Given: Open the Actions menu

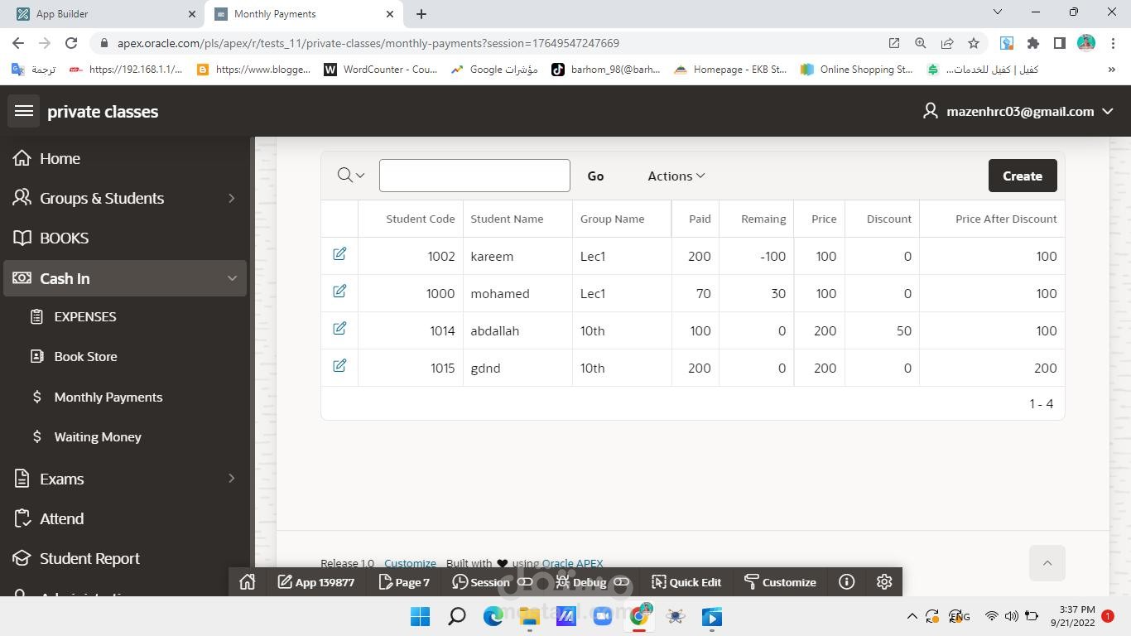Looking at the screenshot, I should 676,176.
